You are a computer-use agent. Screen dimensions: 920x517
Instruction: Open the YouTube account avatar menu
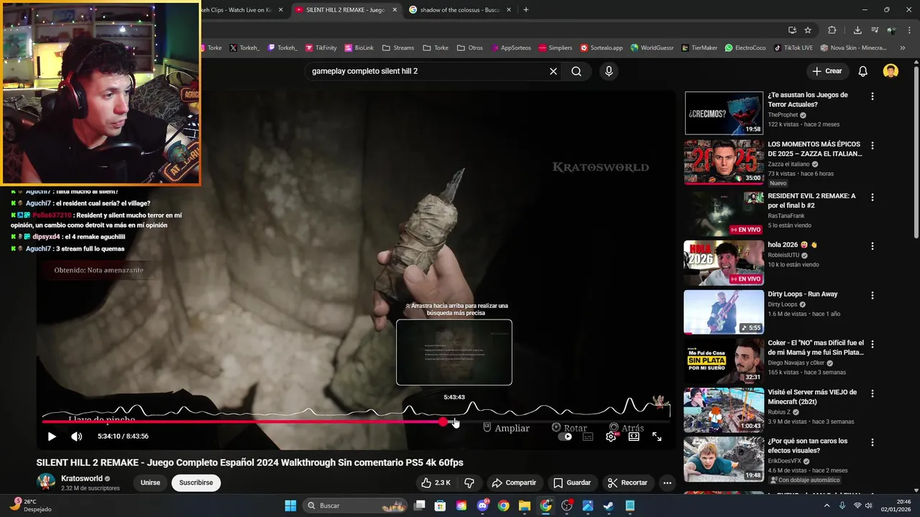(891, 71)
